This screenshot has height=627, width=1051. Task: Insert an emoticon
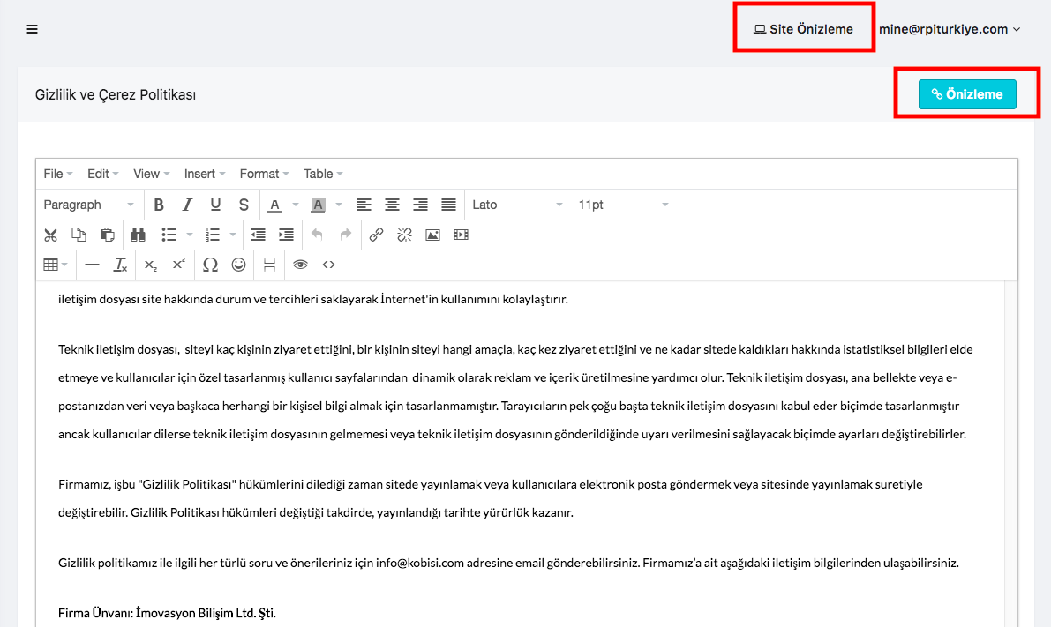pos(238,264)
